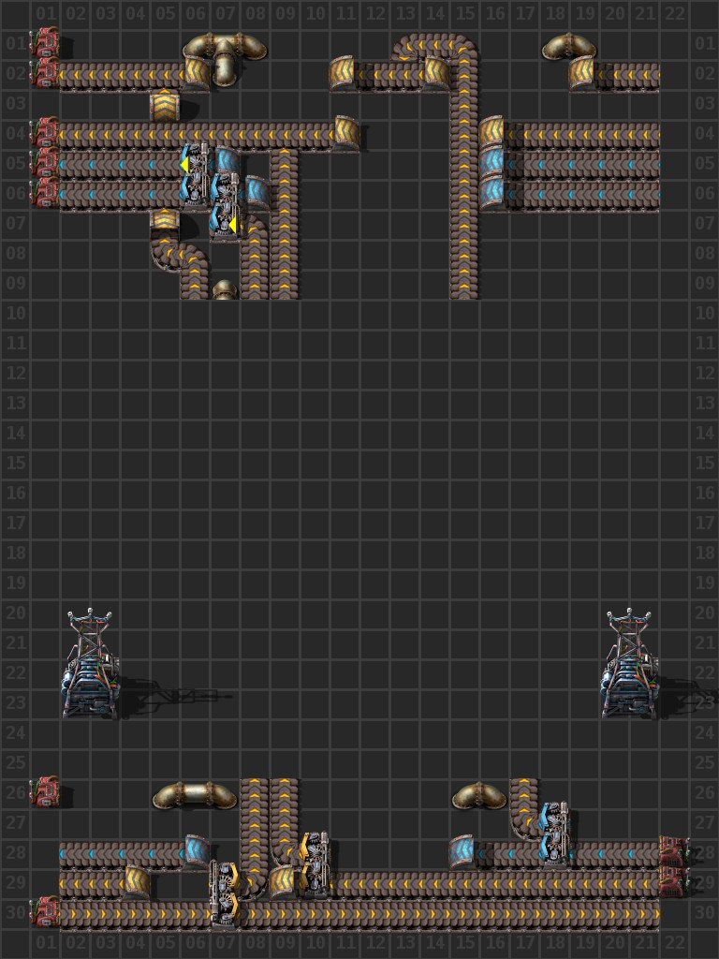Select pipe elbow at columns 18-19 row 01

point(569,48)
